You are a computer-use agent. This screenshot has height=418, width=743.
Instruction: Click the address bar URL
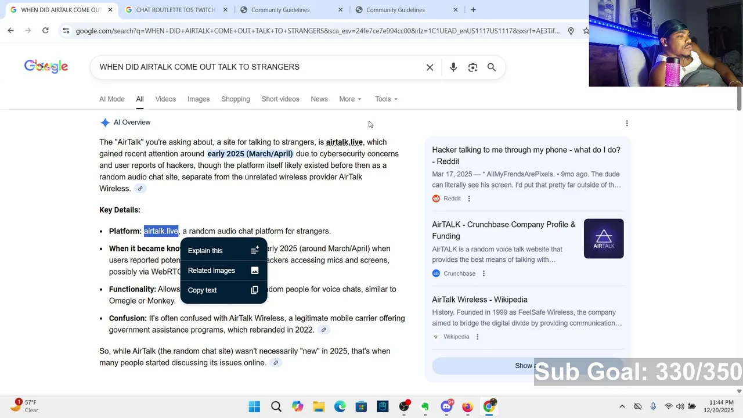318,31
